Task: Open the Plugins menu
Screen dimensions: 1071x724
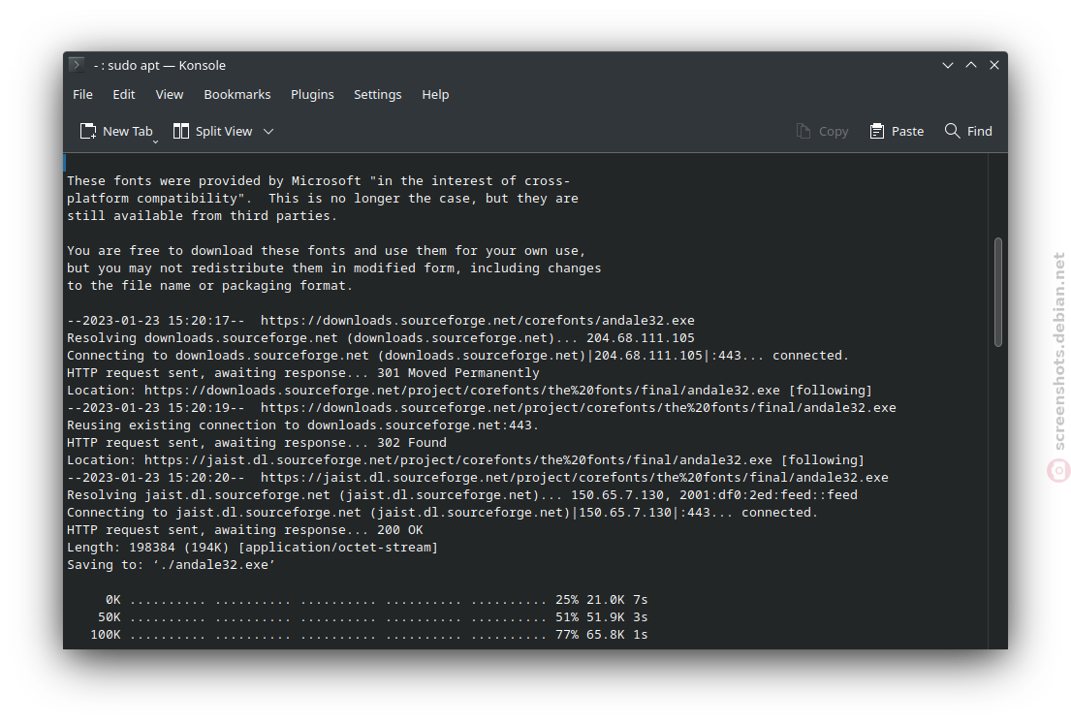Action: point(312,94)
